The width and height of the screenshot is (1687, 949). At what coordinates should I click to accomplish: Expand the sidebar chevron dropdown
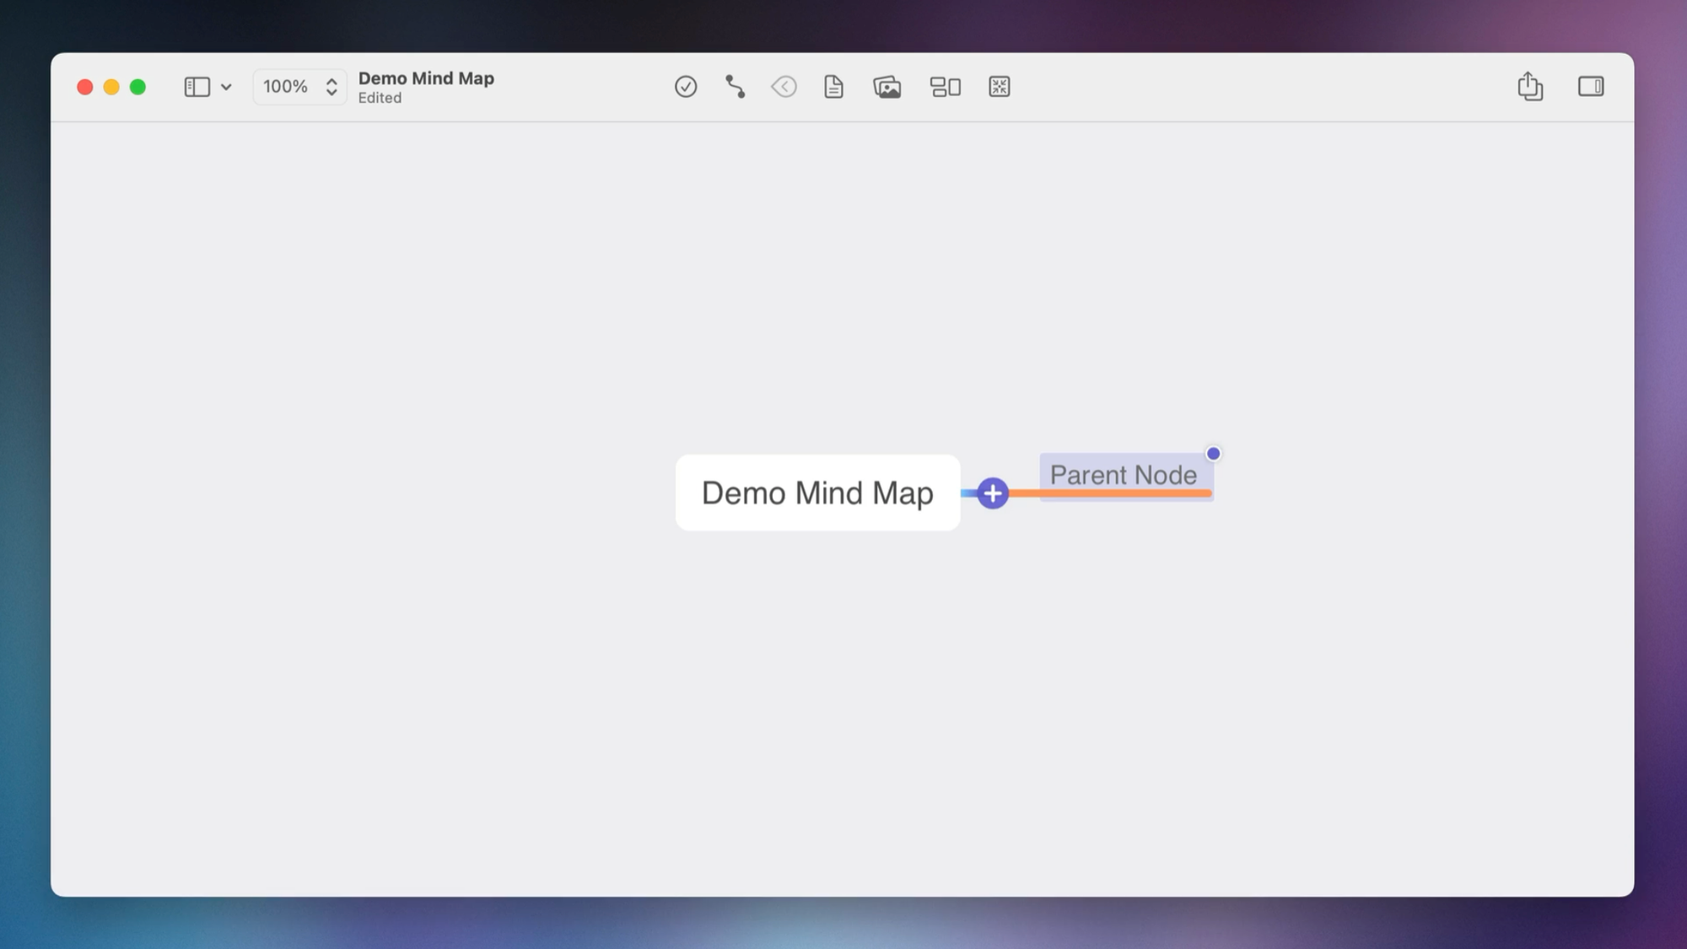pos(226,87)
